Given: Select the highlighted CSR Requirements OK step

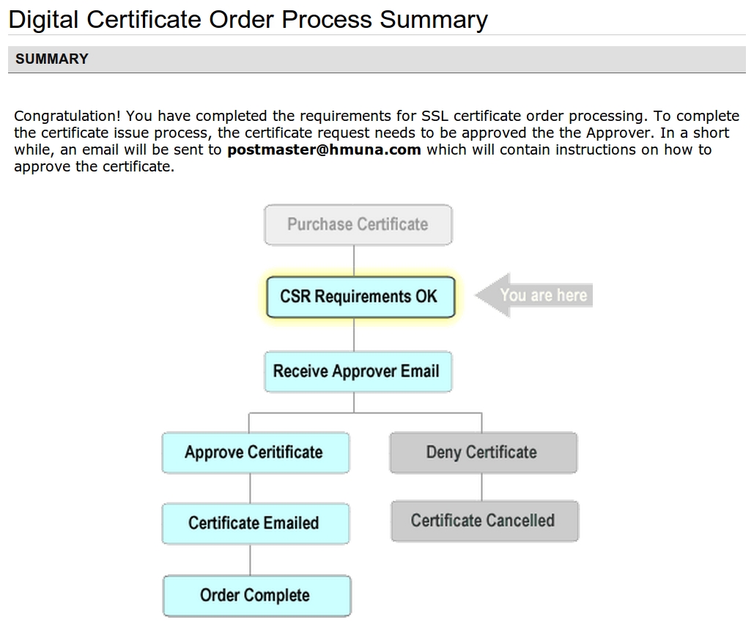Looking at the screenshot, I should 360,297.
